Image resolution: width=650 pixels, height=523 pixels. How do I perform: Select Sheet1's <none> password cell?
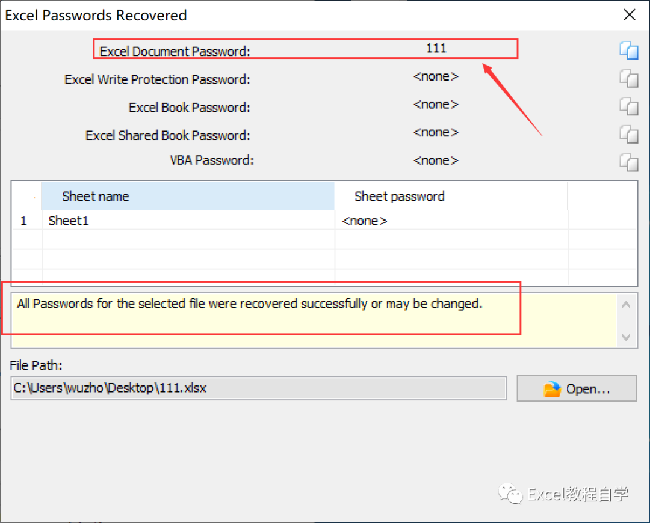pos(451,220)
